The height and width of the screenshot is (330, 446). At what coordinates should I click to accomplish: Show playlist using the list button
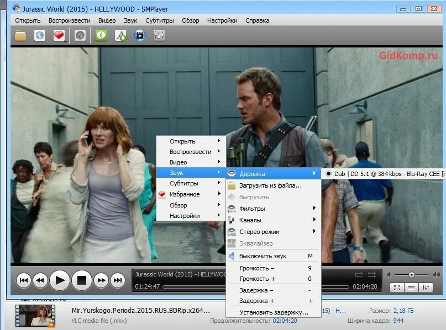(411, 288)
